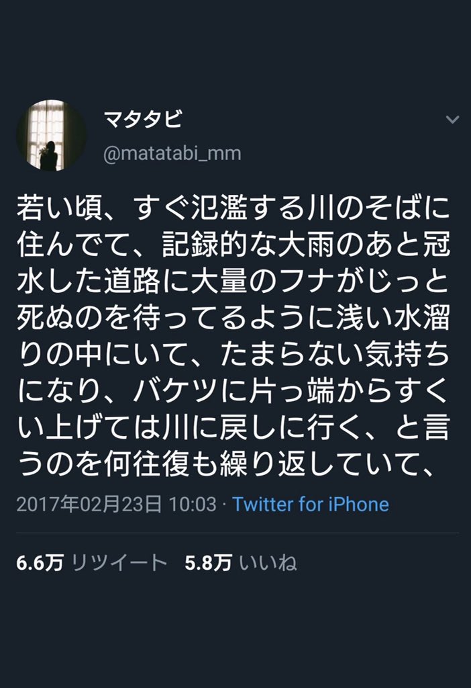Tap the tweet line starting 若い頃

pyautogui.click(x=233, y=208)
